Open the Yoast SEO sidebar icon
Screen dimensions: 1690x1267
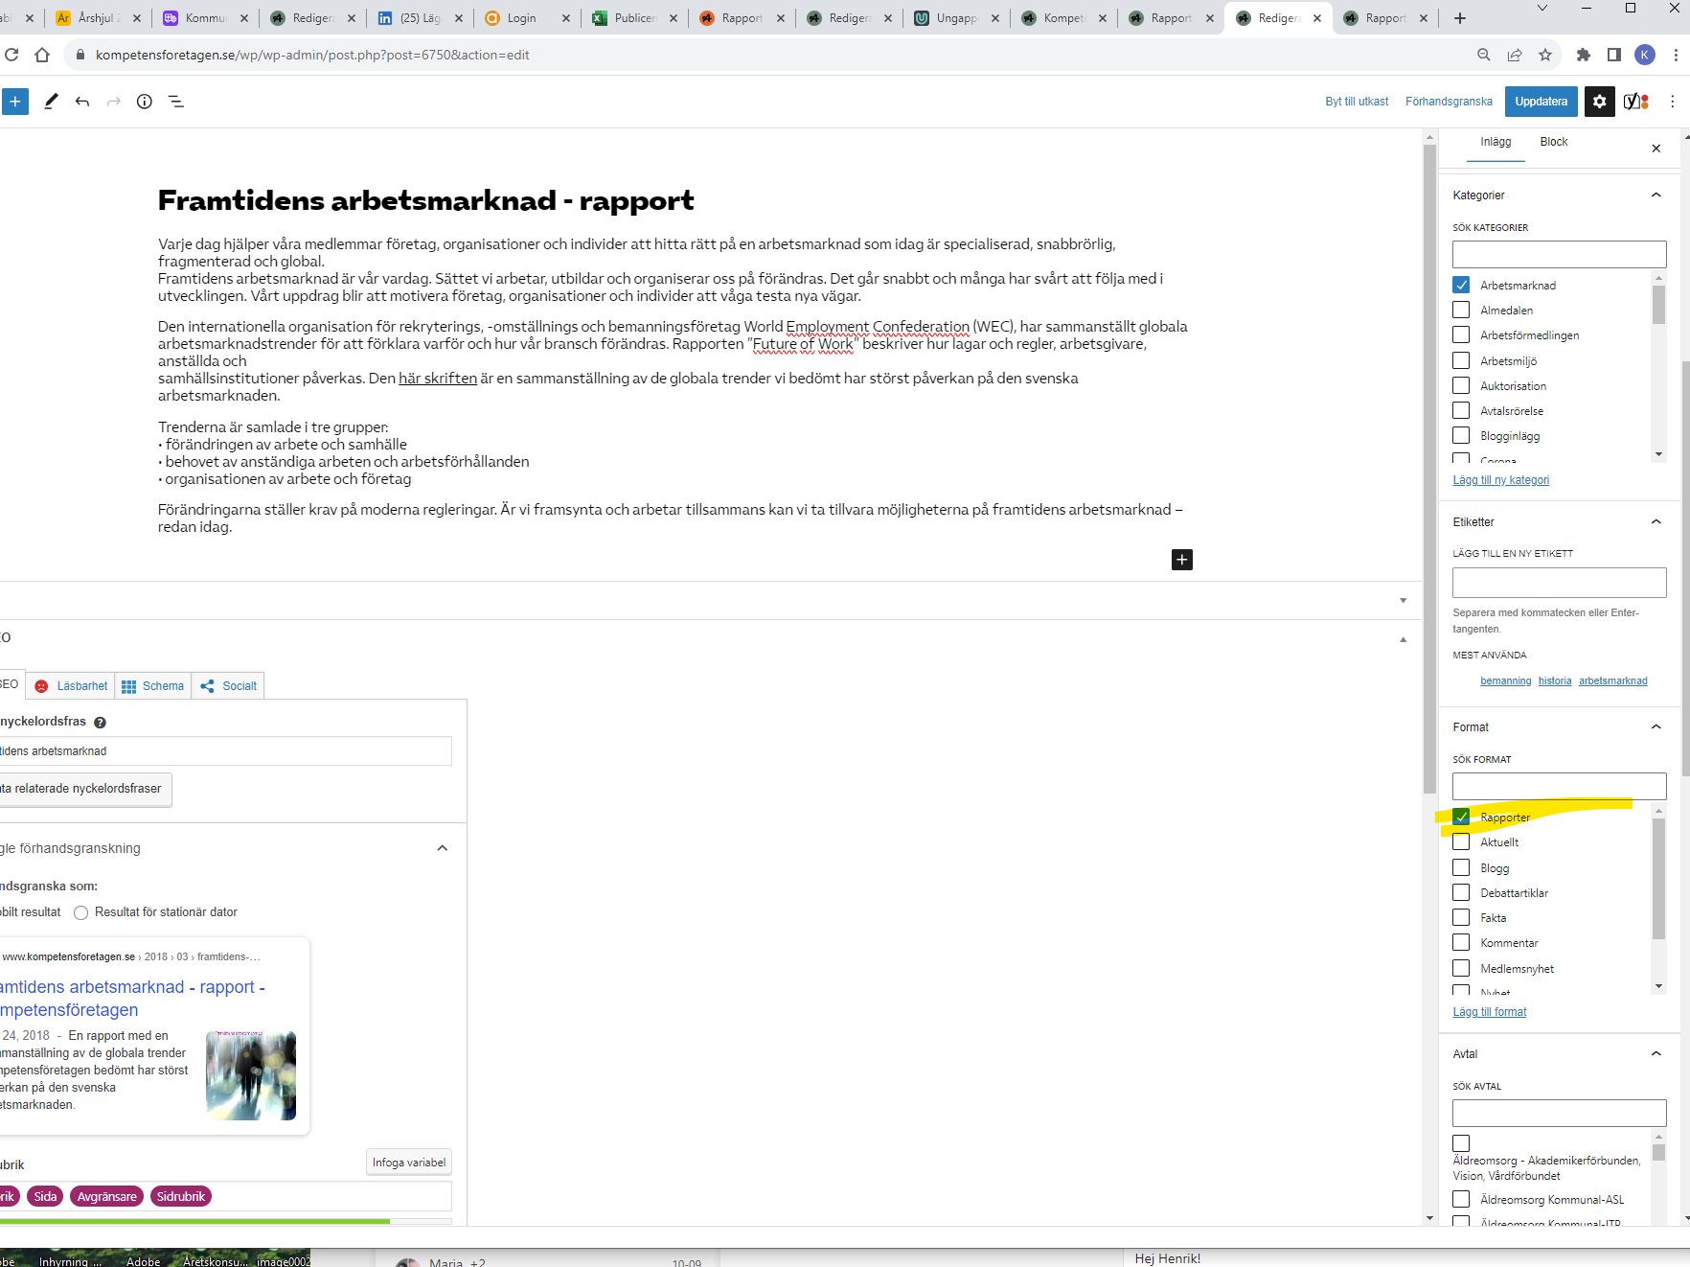pyautogui.click(x=1635, y=102)
